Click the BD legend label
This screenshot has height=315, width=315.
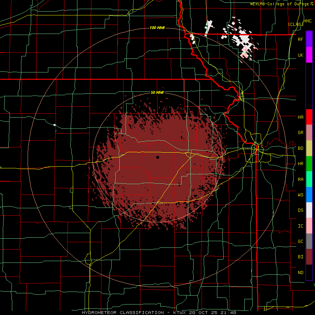coord(300,148)
